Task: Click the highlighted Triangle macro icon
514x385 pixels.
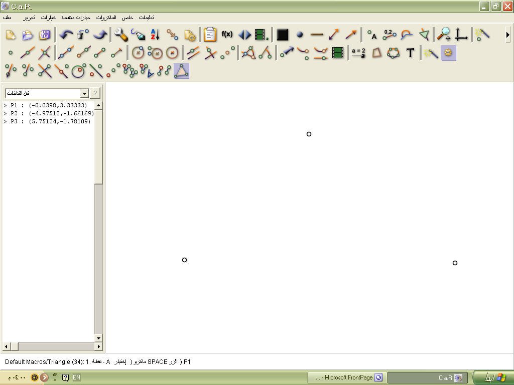Action: point(181,71)
